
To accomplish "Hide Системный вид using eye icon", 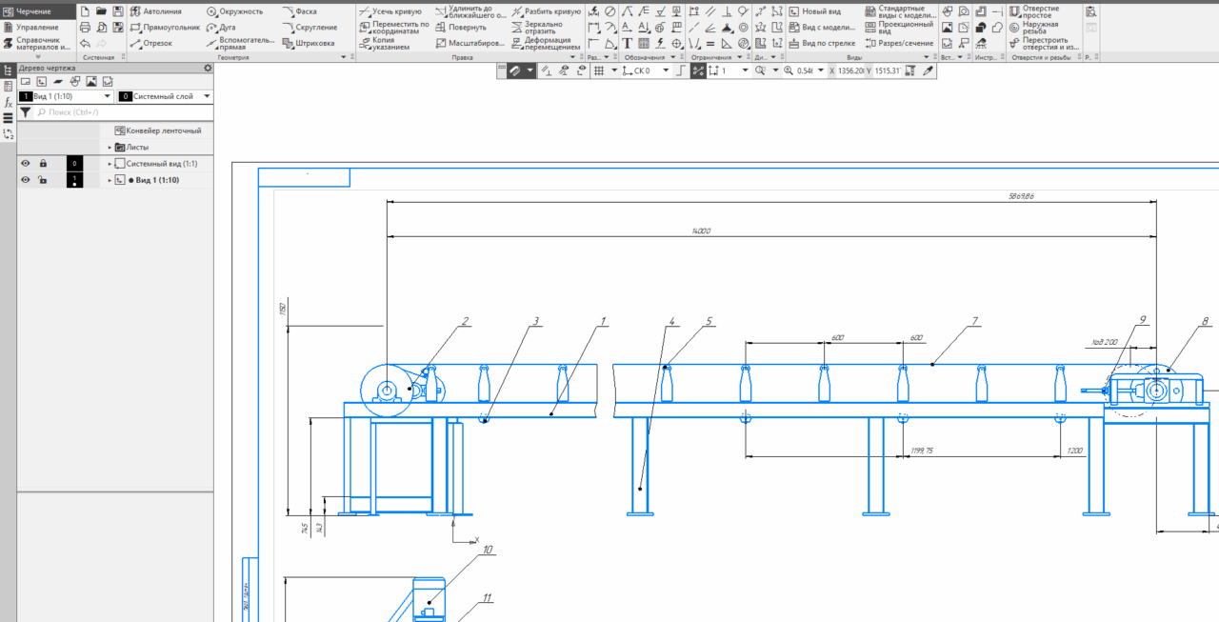I will pyautogui.click(x=26, y=164).
